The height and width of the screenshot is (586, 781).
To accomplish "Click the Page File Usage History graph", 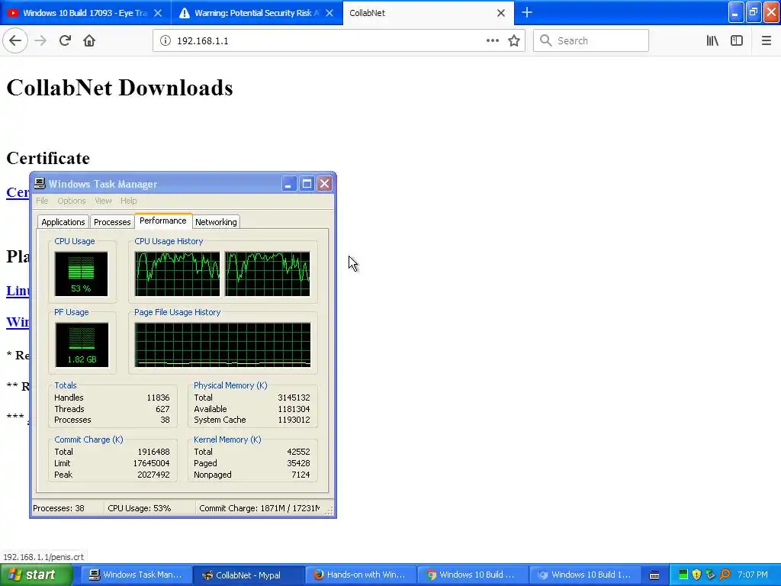I will click(x=223, y=345).
